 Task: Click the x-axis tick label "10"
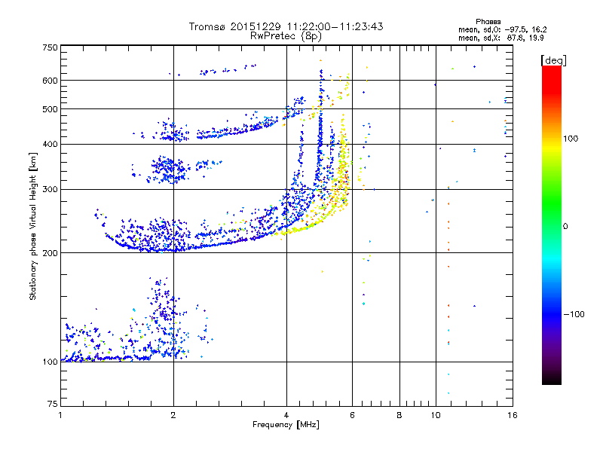(x=436, y=415)
